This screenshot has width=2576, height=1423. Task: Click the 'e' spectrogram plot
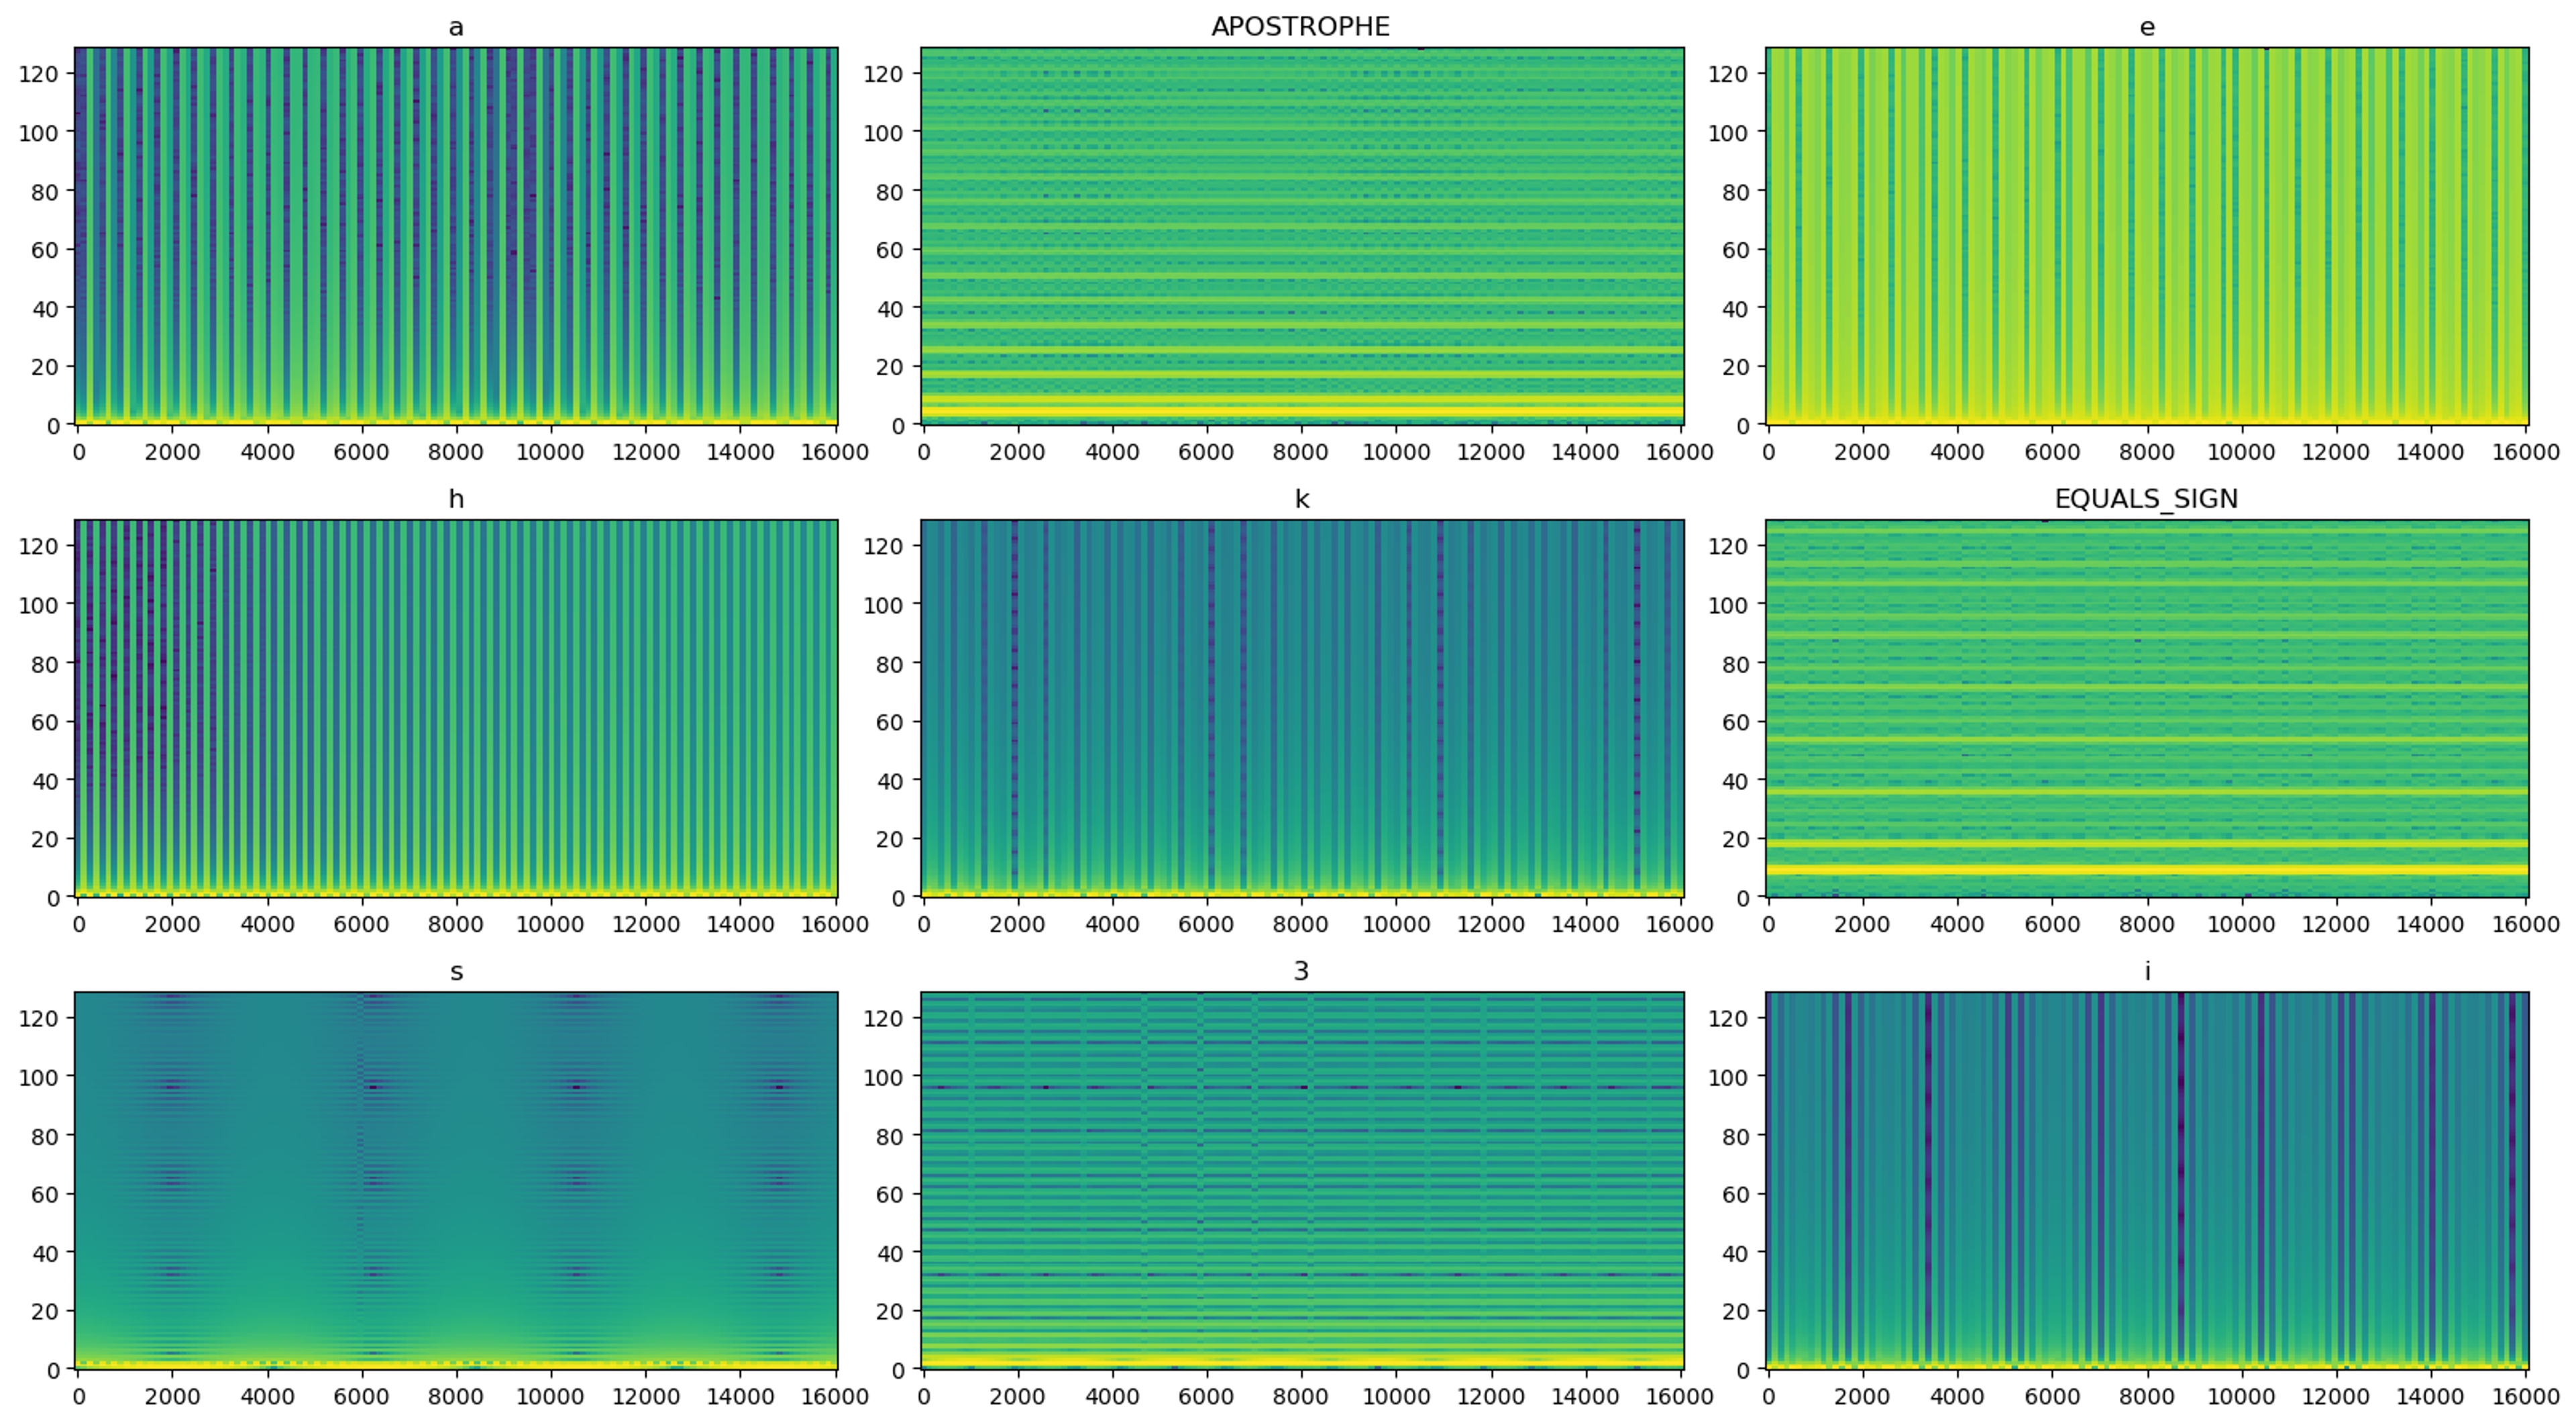click(x=2146, y=236)
